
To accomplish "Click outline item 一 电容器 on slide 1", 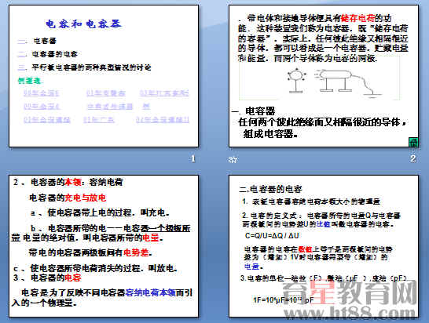I will [x=37, y=41].
